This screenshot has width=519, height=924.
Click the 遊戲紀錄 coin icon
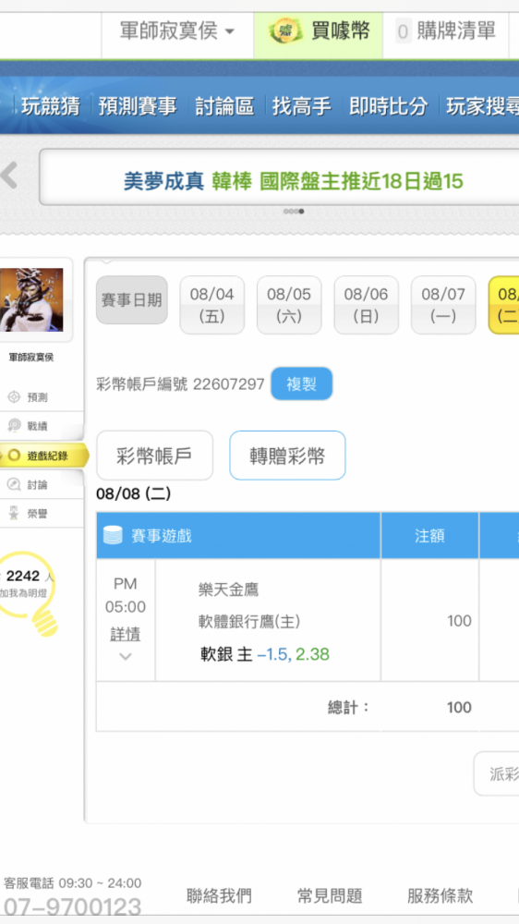pos(14,455)
